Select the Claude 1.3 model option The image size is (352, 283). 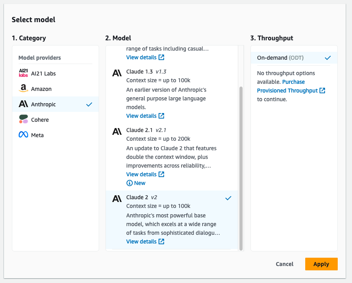point(172,93)
